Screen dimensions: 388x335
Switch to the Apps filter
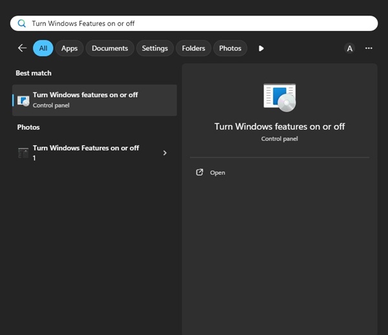69,48
